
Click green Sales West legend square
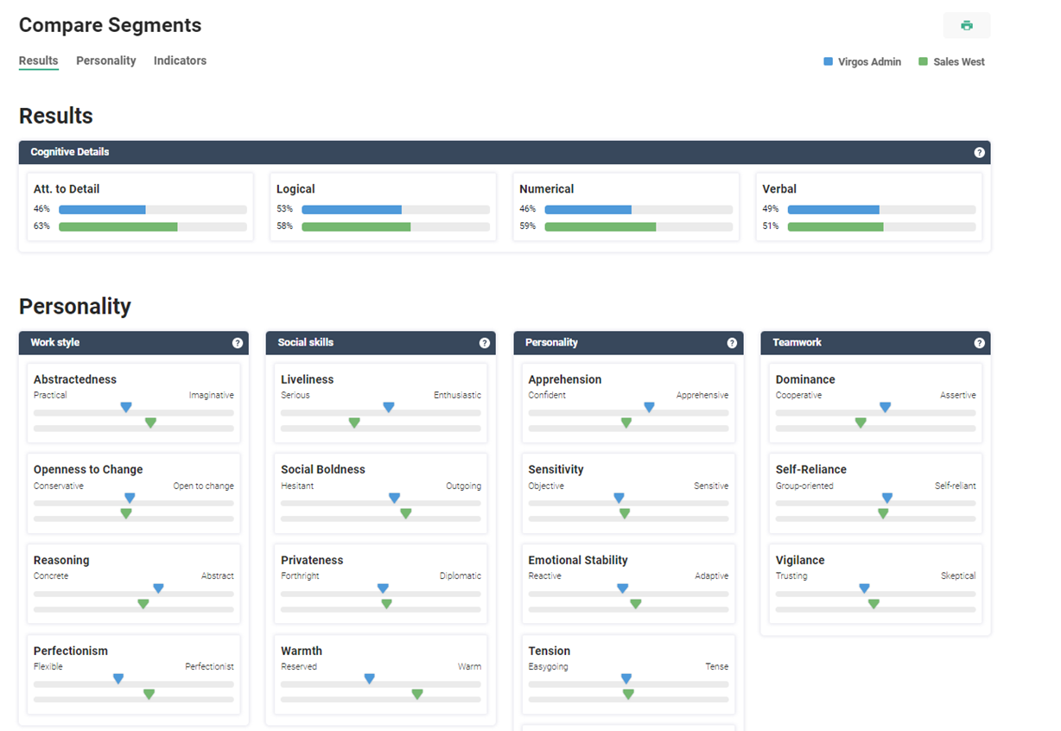(x=923, y=62)
